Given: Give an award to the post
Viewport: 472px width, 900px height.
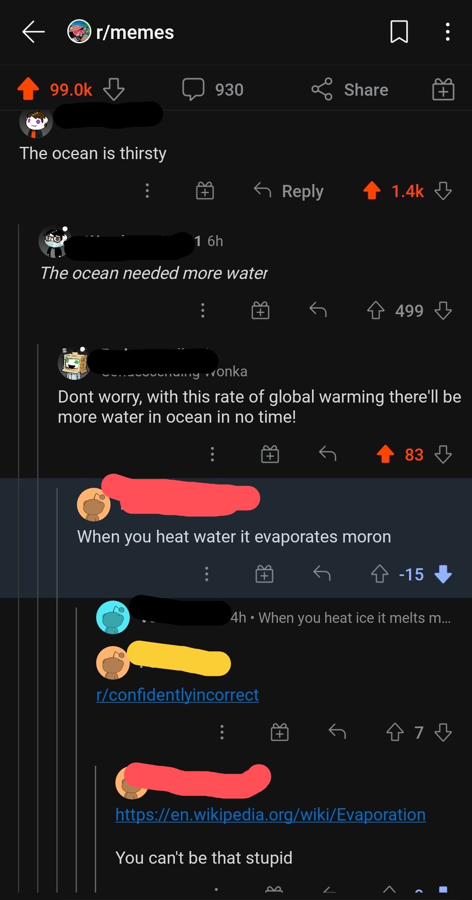Looking at the screenshot, I should click(x=443, y=90).
